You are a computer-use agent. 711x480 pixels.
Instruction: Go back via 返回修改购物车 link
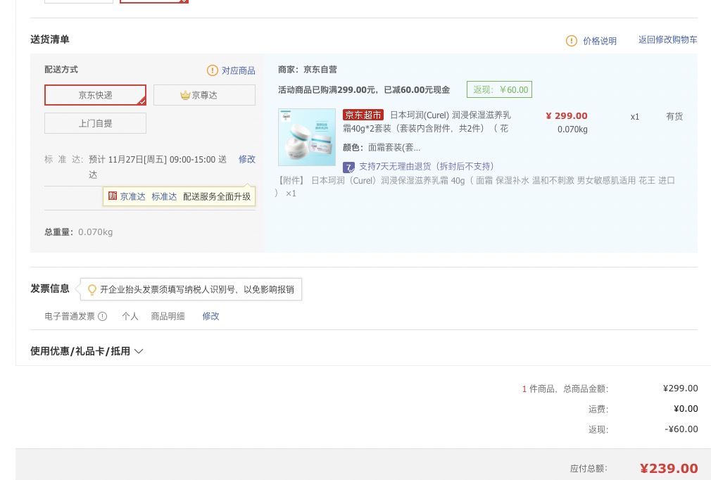click(668, 40)
